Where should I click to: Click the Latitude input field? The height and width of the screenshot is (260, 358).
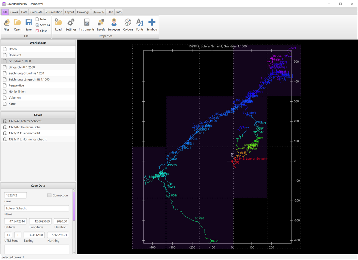pos(15,221)
